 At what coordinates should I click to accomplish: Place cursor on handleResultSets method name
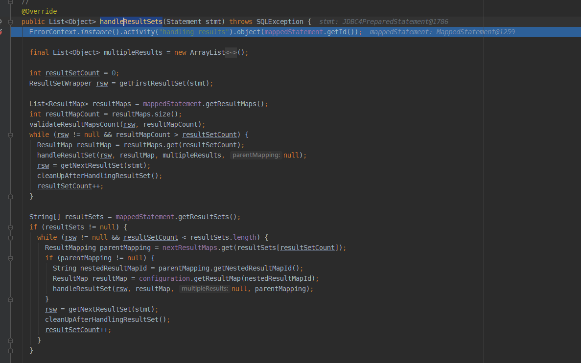[131, 22]
